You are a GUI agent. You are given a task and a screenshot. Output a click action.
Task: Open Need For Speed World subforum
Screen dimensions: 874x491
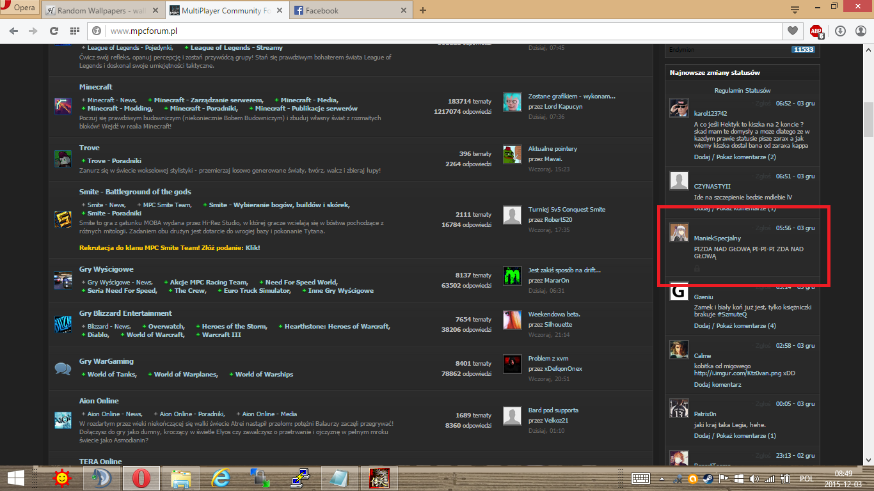point(301,283)
